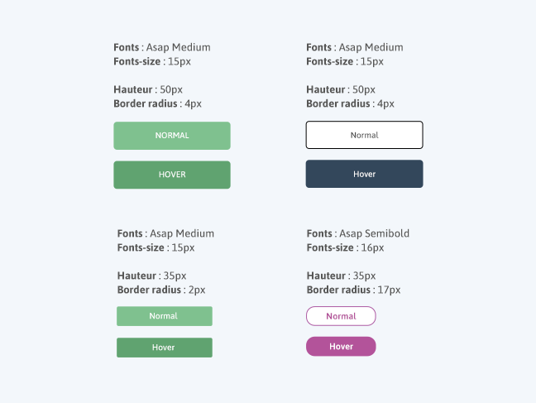Click the dark navy Hover button
This screenshot has width=536, height=403.
365,174
